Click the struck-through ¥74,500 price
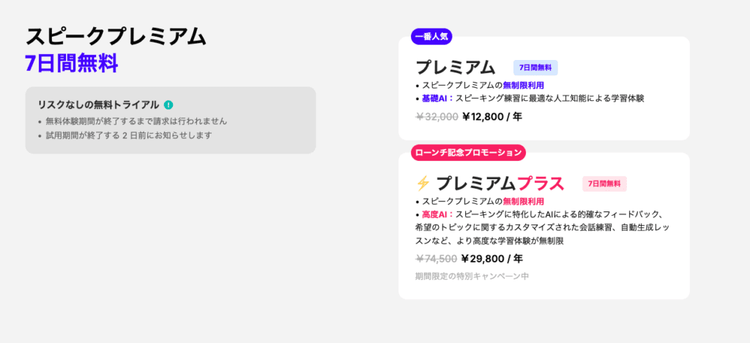750x343 pixels. 437,259
